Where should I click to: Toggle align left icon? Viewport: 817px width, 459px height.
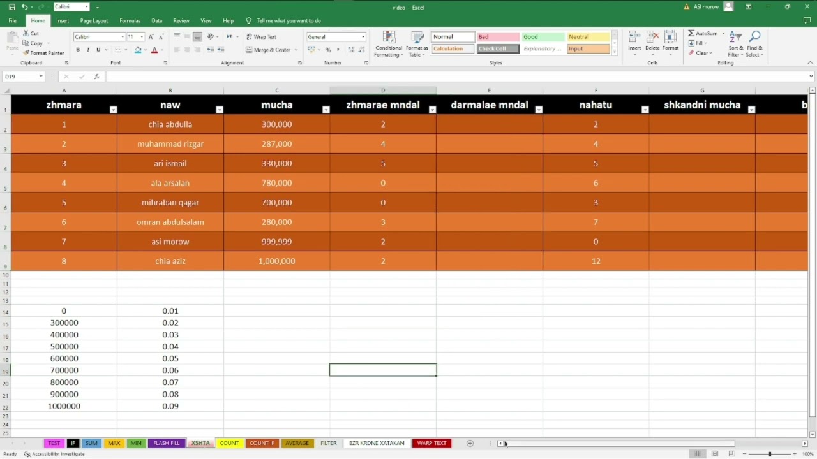177,50
